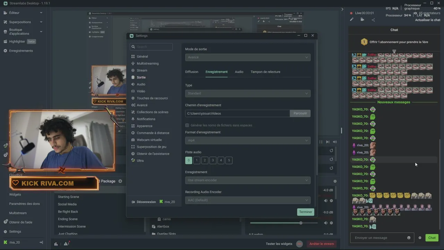
Task: Open the warning notifications icon in footer
Action: tap(66, 243)
